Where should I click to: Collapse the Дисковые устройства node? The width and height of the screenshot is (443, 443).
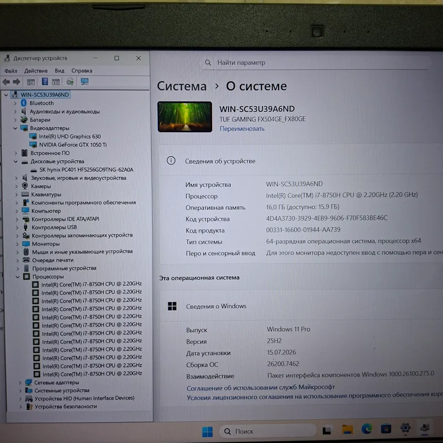point(16,162)
